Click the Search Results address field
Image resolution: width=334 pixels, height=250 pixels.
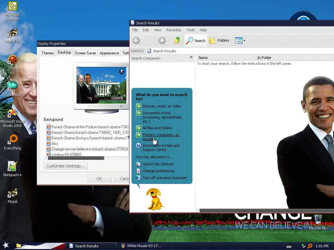(240, 51)
